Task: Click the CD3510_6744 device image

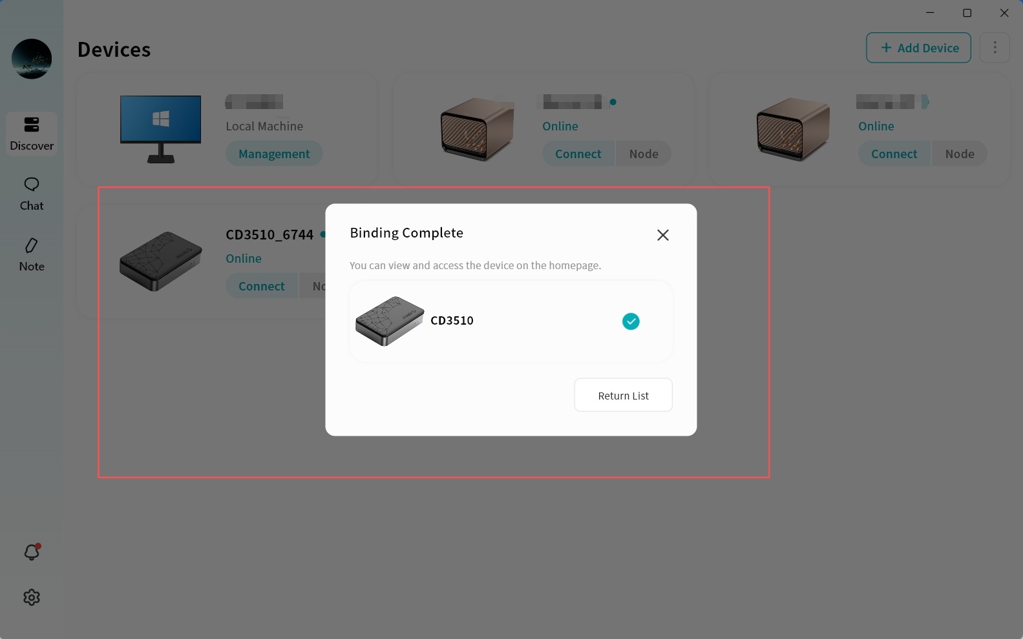Action: pyautogui.click(x=160, y=261)
